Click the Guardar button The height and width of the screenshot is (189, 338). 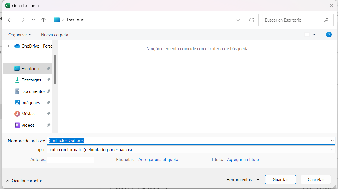pyautogui.click(x=280, y=180)
